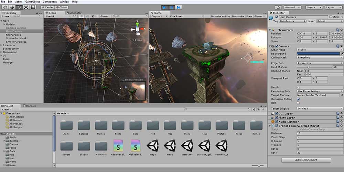Open the Component menu
The height and width of the screenshot is (172, 344).
tap(50, 2)
